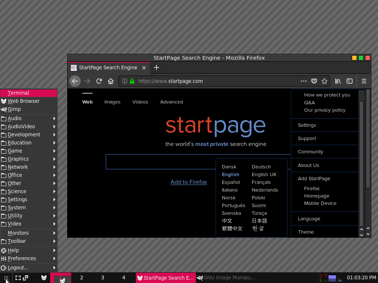
Task: Toggle the Firefox sidebar view
Action: click(x=350, y=81)
